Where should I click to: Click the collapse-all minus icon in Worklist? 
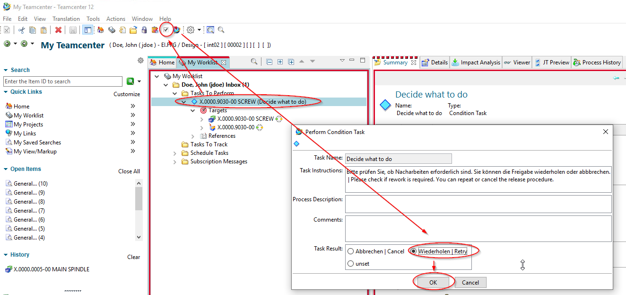click(269, 62)
